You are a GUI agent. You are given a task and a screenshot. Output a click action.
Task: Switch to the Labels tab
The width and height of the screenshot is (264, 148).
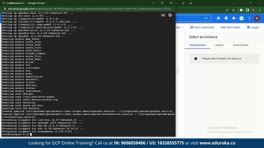(x=219, y=45)
